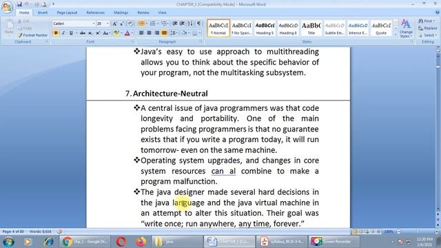
Task: Open the Clipboard dialog launcher
Action: [x=48, y=41]
